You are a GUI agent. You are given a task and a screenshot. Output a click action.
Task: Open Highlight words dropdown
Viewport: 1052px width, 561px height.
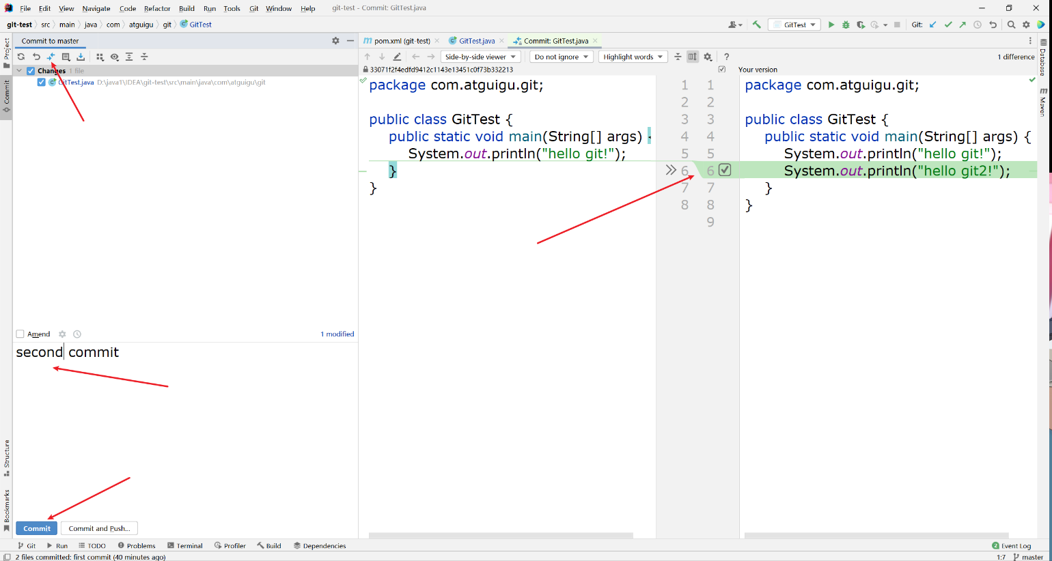tap(633, 57)
